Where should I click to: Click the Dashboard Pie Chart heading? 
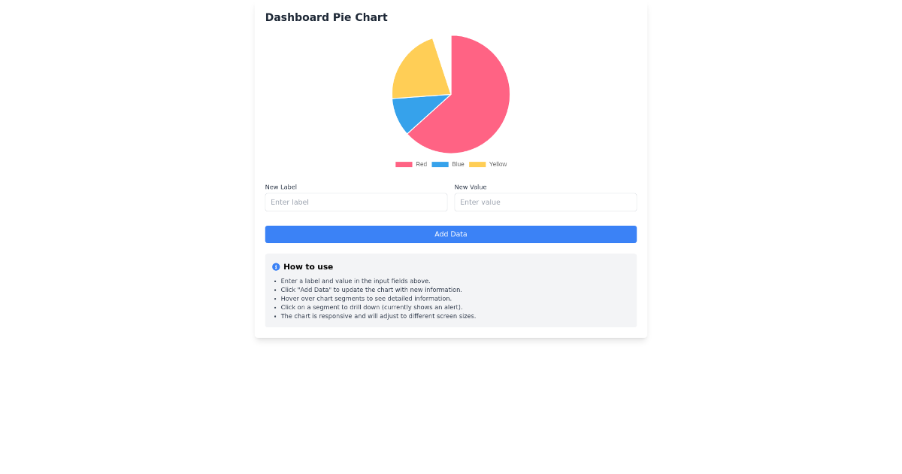pyautogui.click(x=326, y=17)
